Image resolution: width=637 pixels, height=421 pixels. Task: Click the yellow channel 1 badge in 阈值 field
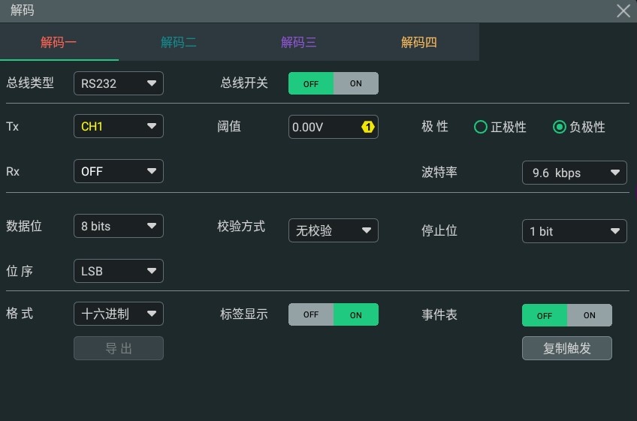coord(367,127)
